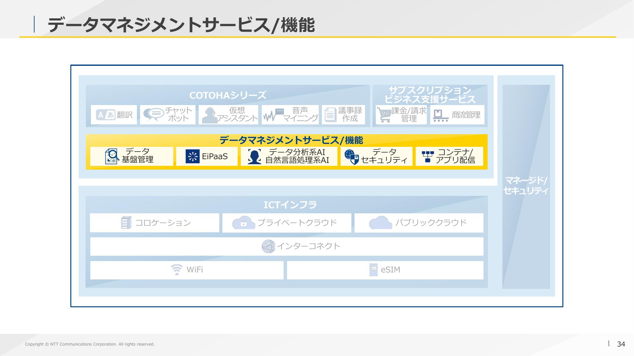Image resolution: width=634 pixels, height=356 pixels.
Task: Select the コロケーション label
Action: point(163,223)
